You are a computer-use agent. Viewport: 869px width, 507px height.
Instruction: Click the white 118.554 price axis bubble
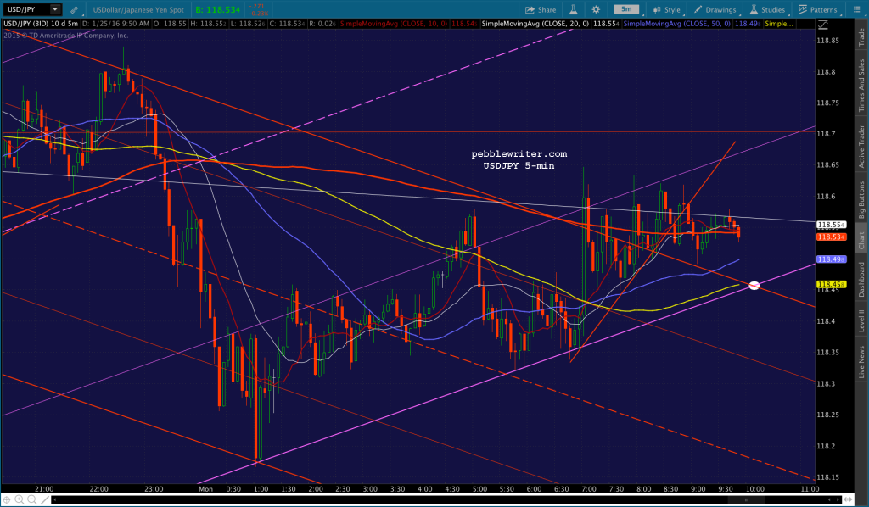(x=832, y=225)
